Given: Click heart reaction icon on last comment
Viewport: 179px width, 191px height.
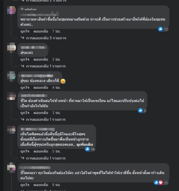Looking at the screenshot, I should (161, 183).
